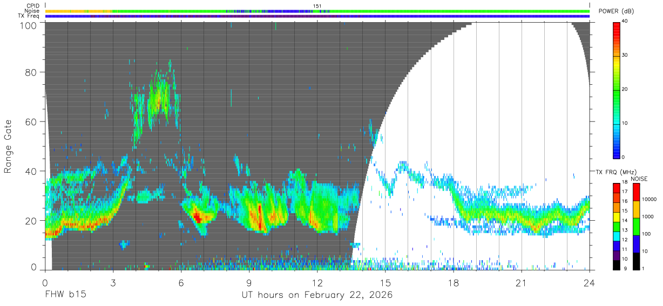The width and height of the screenshot is (663, 306).
Task: Click the black segment of NOISE colorbar
Action: [636, 261]
